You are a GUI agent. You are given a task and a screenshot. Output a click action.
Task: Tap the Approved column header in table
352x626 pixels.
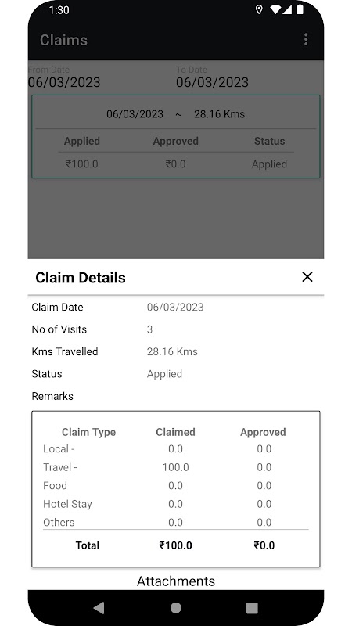263,432
